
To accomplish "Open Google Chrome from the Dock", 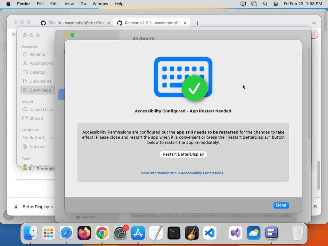I will (102, 233).
